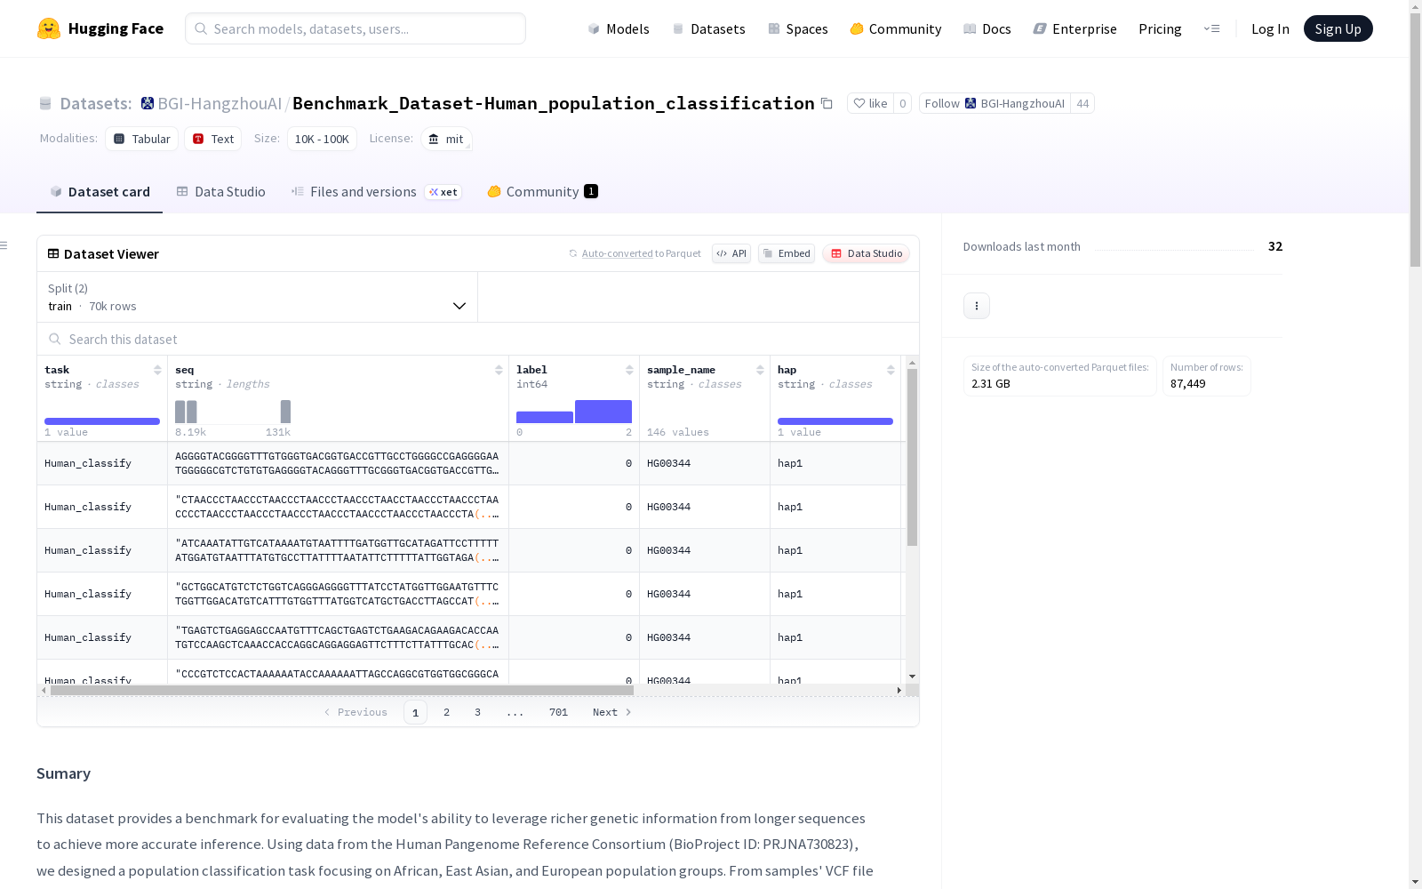Click the label histogram bar for class 2
This screenshot has height=889, width=1422.
pyautogui.click(x=603, y=412)
